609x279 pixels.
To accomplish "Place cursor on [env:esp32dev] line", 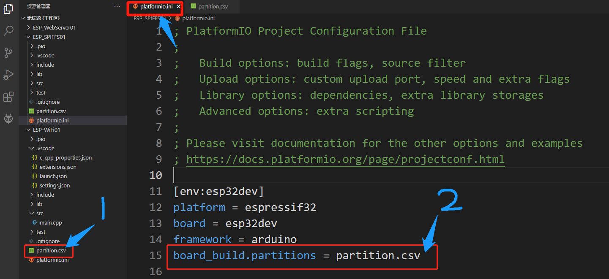I will pos(218,191).
